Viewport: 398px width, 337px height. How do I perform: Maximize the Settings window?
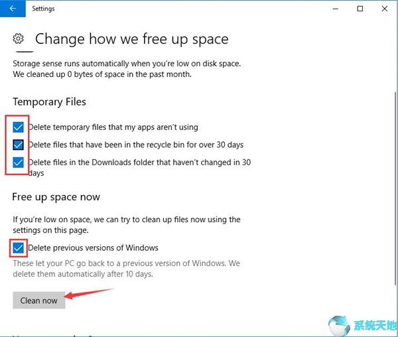(x=360, y=9)
